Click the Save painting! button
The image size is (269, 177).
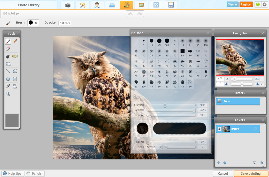(x=251, y=173)
